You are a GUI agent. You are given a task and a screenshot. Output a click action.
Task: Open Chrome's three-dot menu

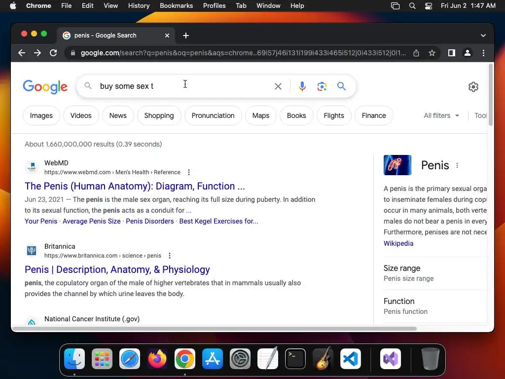click(x=483, y=53)
